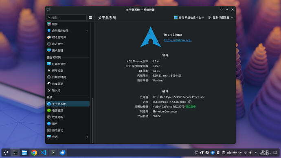Click the taskbar clock showing 20:23
The height and width of the screenshot is (158, 281).
click(265, 153)
